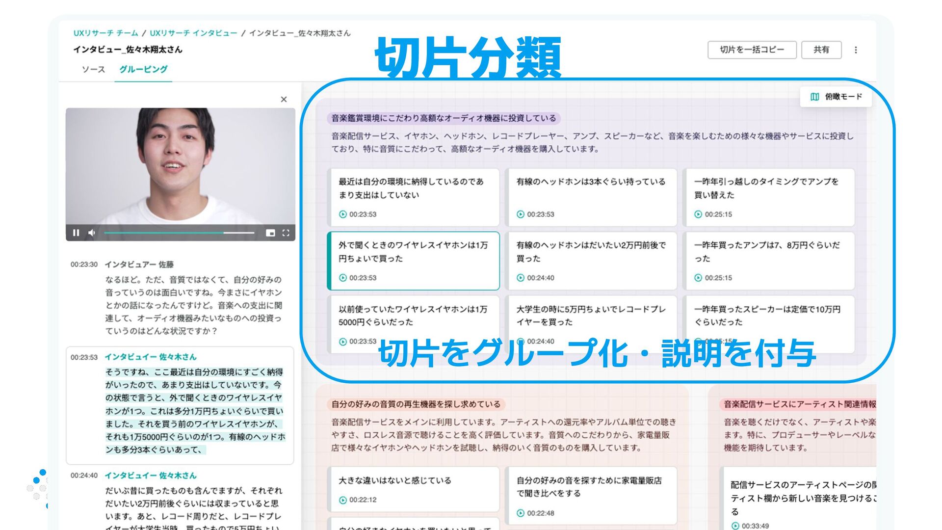Click 切片を一括コピー button
The image size is (942, 530).
[752, 50]
